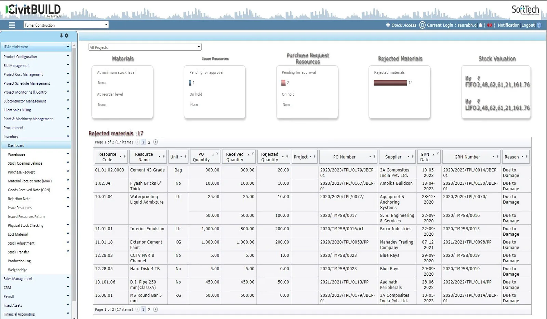Go to next page in top pager
The image size is (547, 319).
pos(156,142)
